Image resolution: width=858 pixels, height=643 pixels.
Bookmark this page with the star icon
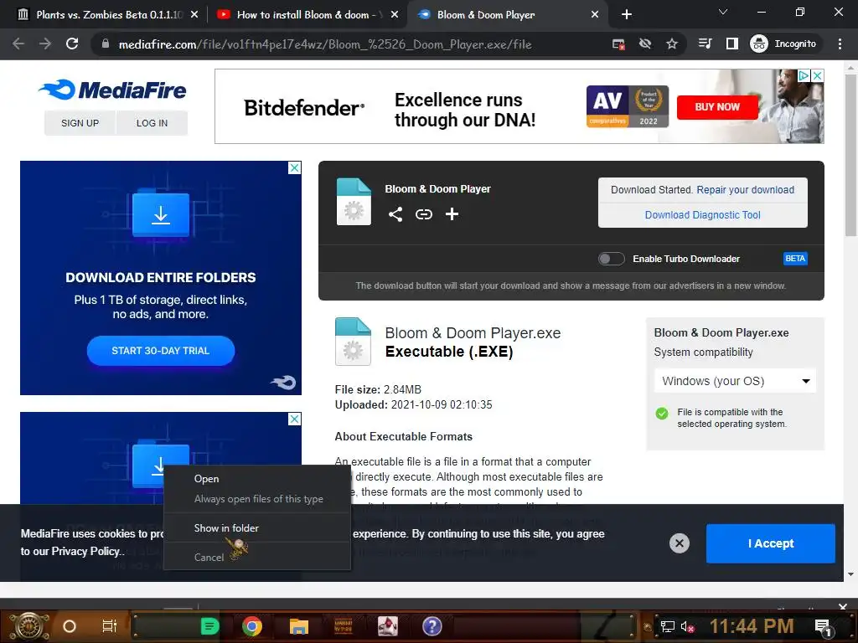click(671, 44)
